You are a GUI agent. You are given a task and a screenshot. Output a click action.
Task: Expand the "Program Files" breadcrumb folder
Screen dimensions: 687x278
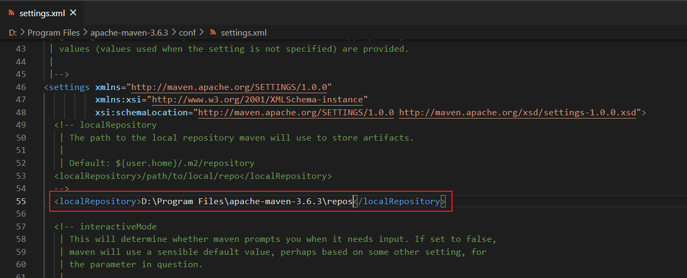[x=53, y=32]
